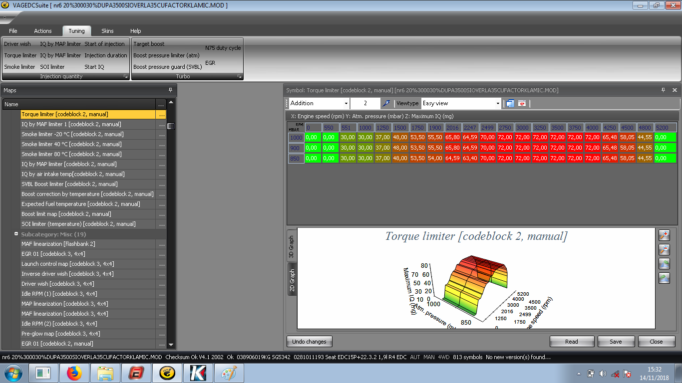Collapse Subcategory Misc (19) group
The height and width of the screenshot is (383, 682).
click(16, 234)
